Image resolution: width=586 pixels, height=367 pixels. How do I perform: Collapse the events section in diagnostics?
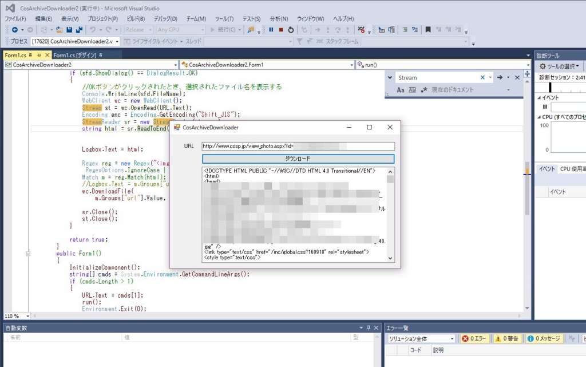click(539, 97)
